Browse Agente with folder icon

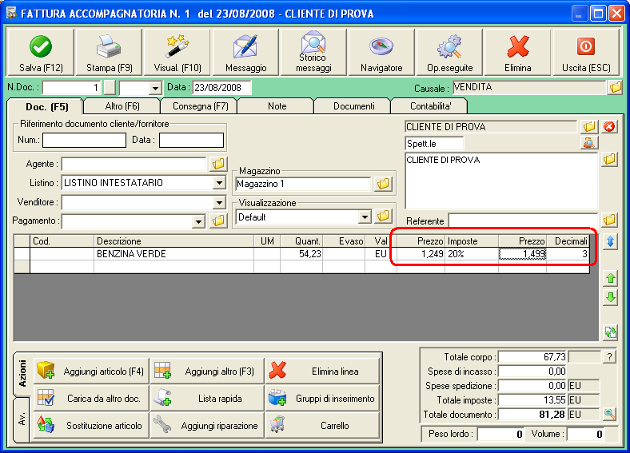click(218, 164)
